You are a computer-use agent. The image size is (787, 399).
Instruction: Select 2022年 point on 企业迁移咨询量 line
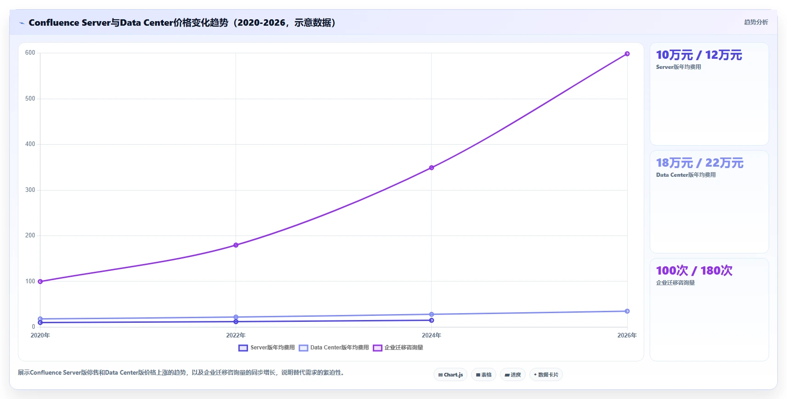pyautogui.click(x=236, y=245)
